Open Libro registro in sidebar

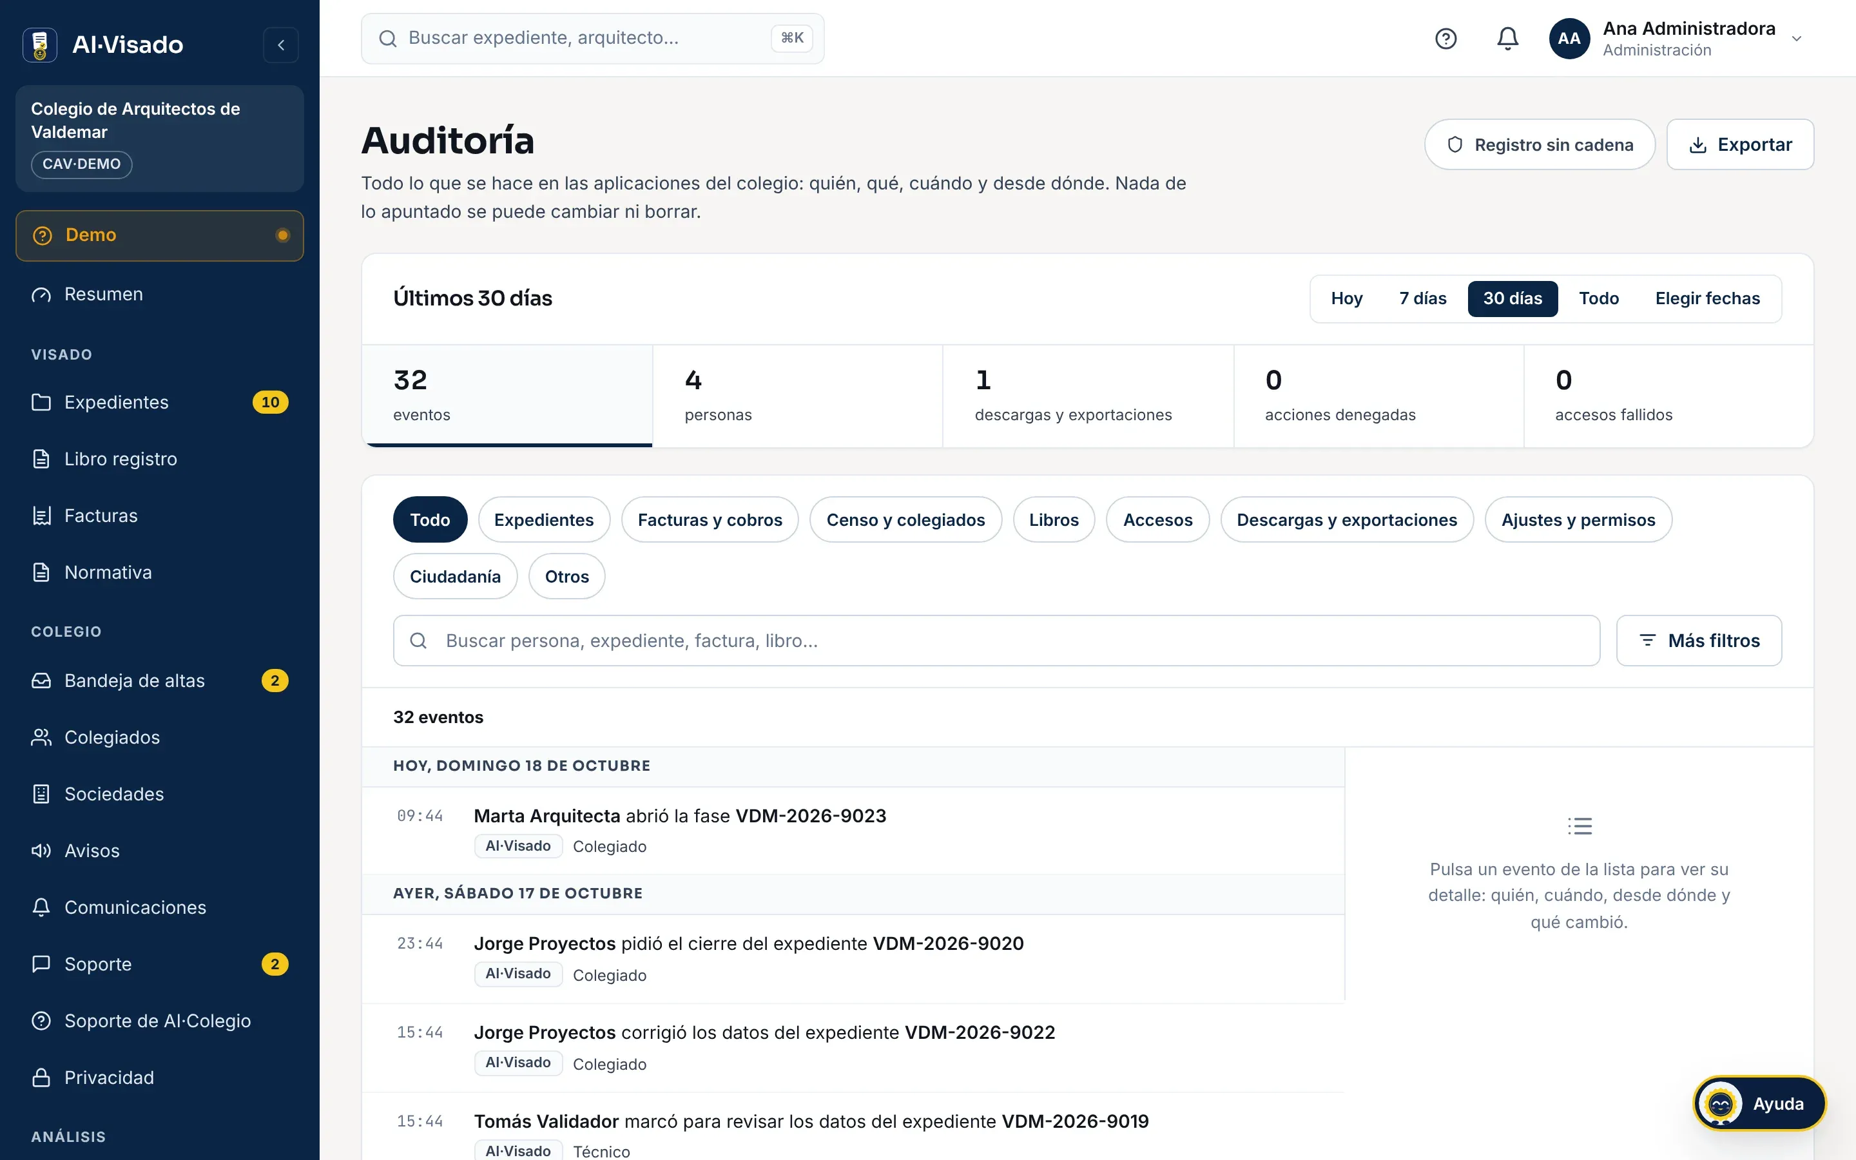point(160,459)
